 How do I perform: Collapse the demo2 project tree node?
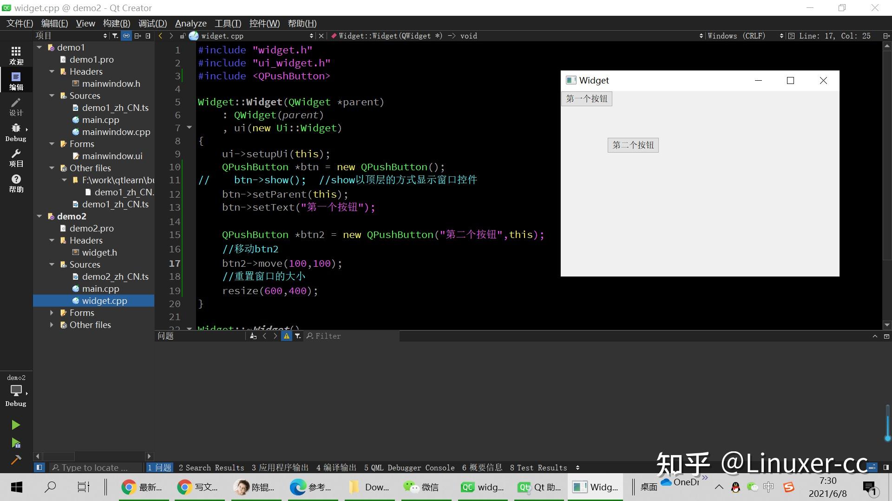39,216
